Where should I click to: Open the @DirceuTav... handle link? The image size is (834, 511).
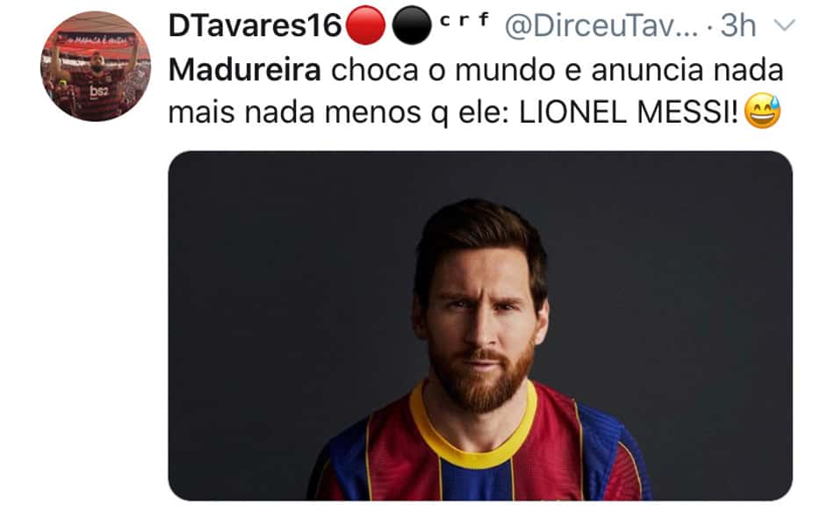click(601, 25)
